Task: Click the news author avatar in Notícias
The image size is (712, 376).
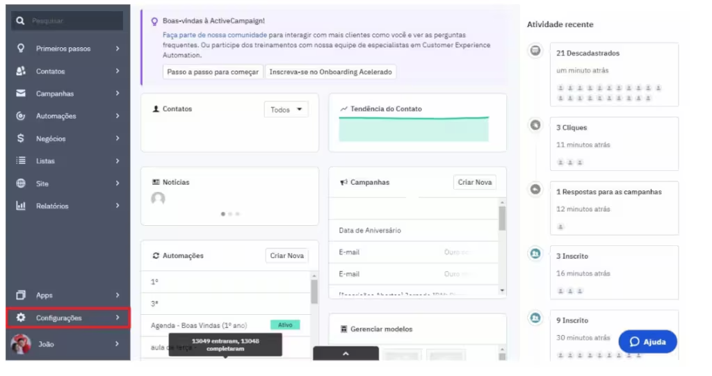Action: click(x=158, y=199)
